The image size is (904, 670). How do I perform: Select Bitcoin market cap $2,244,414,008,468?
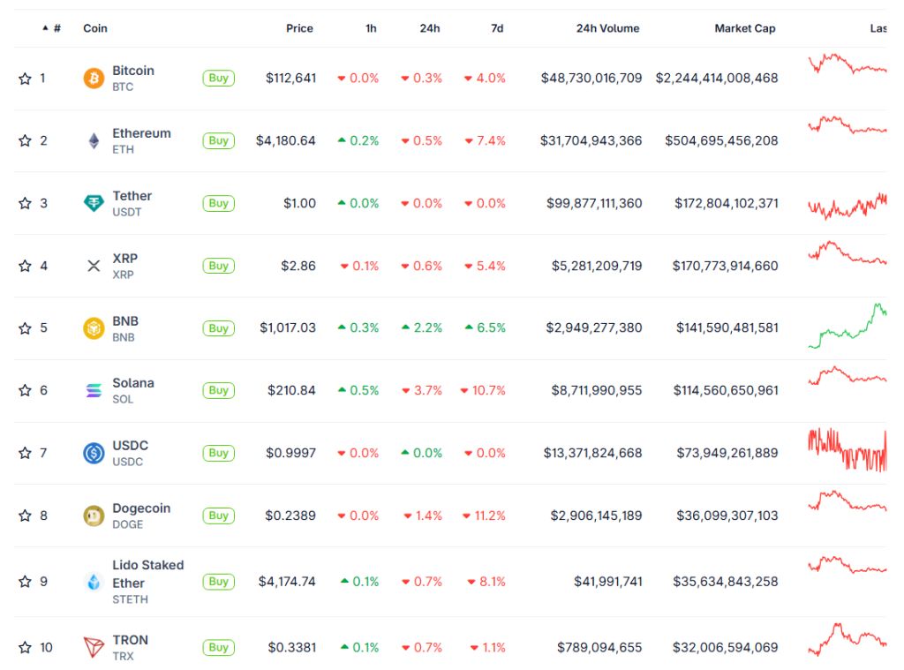[x=717, y=78]
